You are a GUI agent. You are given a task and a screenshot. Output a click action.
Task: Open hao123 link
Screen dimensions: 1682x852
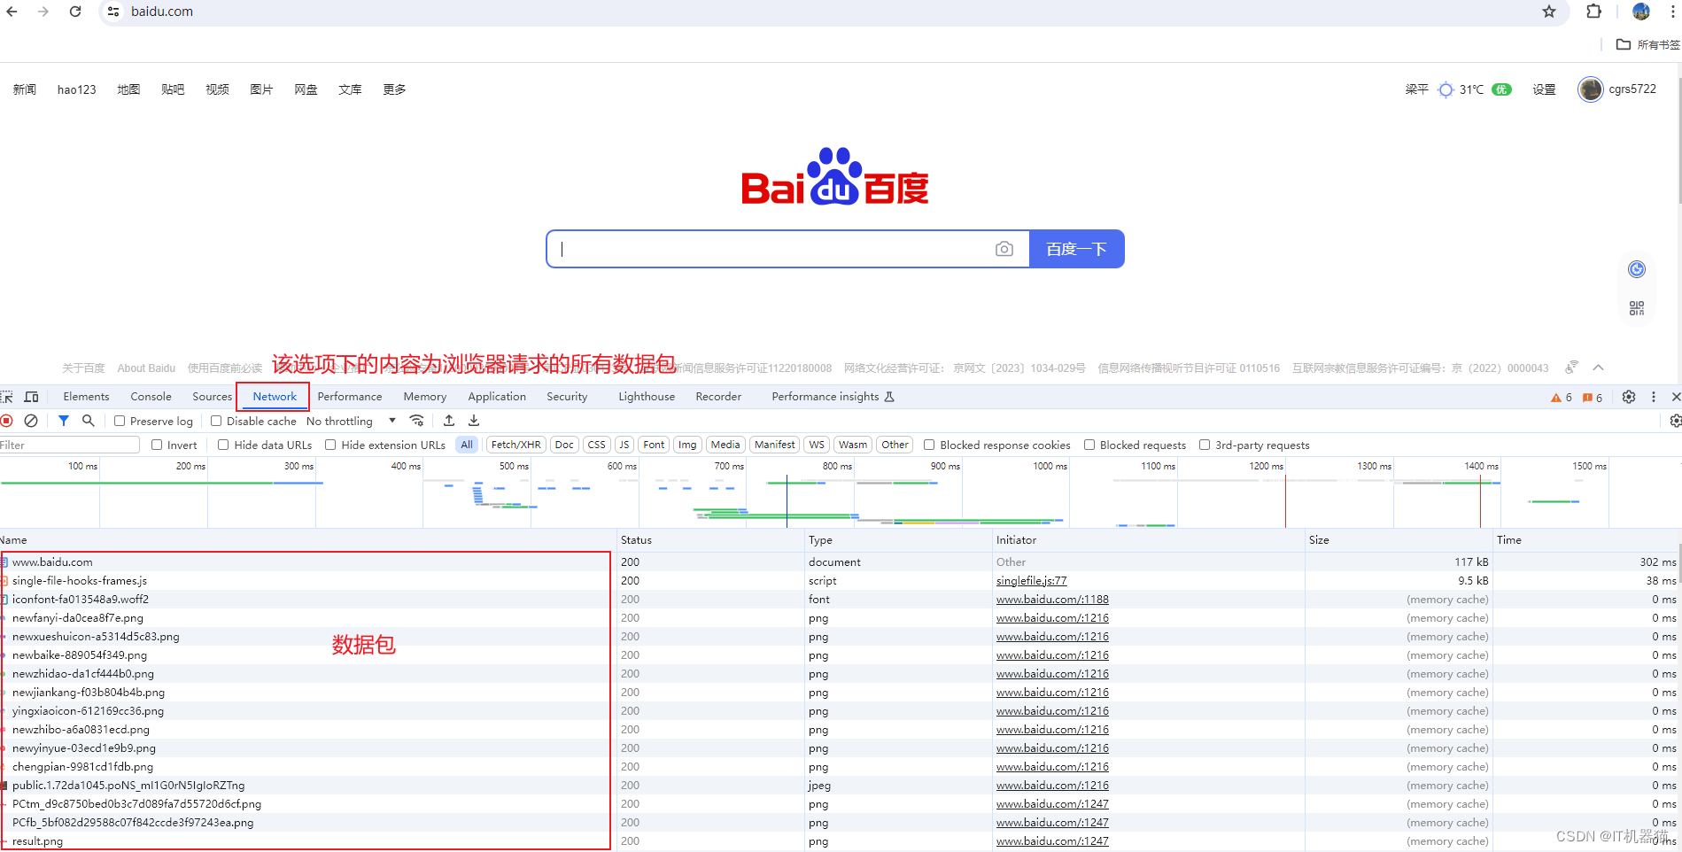pyautogui.click(x=77, y=89)
